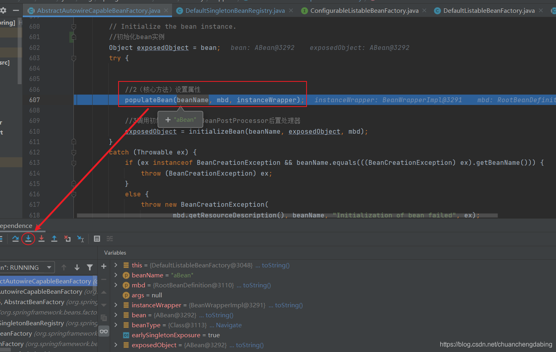Click toString() link for mbd variable

(257, 285)
